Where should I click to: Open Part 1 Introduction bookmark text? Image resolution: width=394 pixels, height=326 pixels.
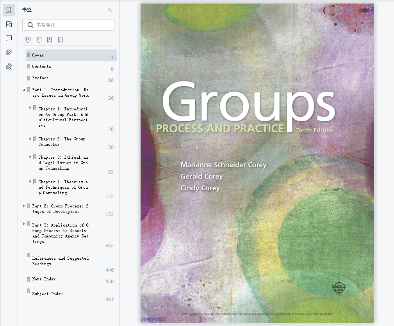[60, 92]
